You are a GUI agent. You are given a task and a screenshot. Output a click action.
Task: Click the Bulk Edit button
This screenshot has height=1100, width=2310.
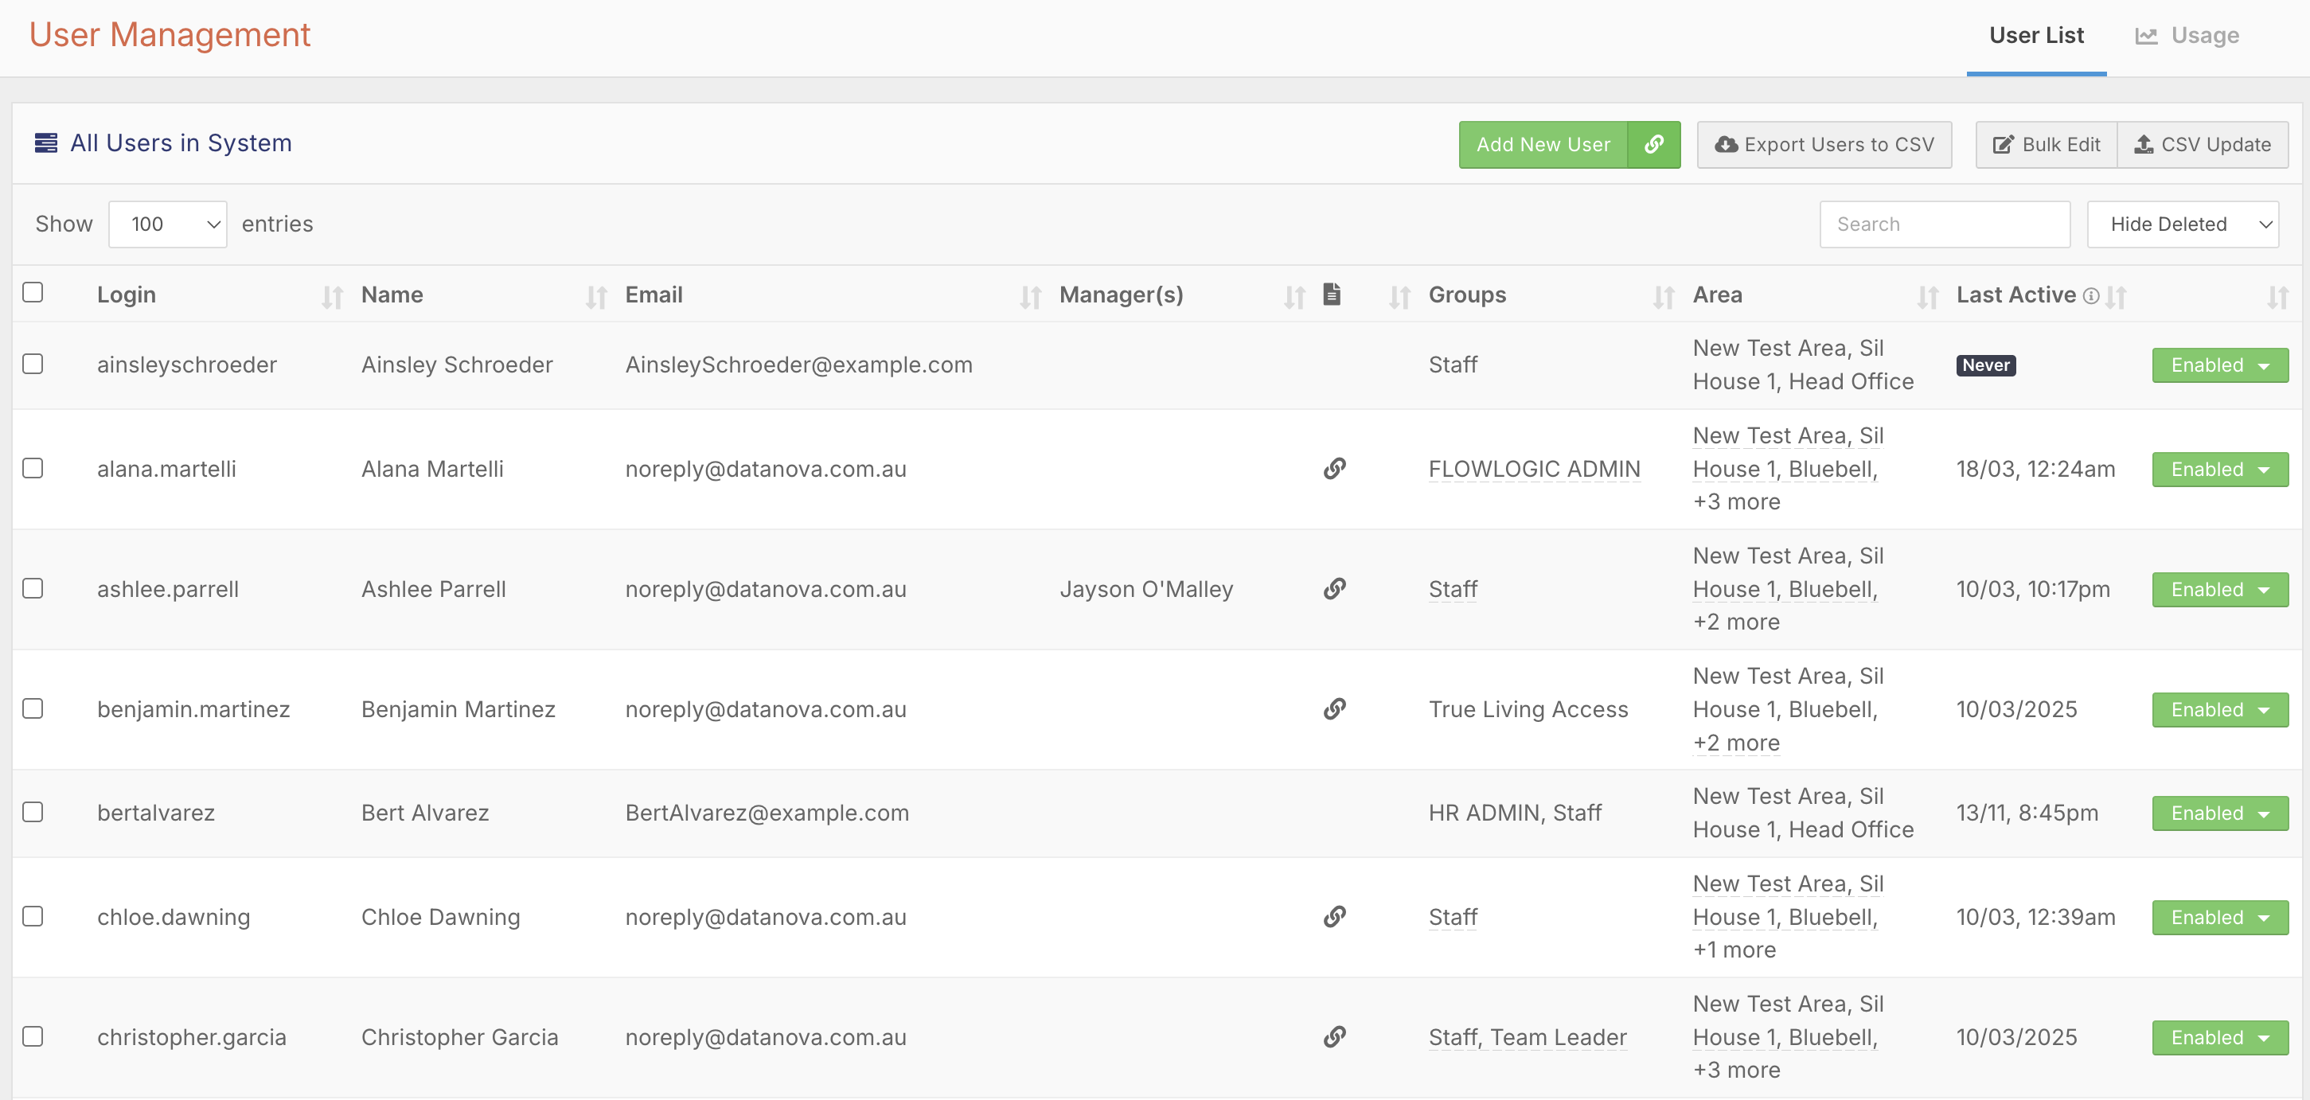[2047, 144]
